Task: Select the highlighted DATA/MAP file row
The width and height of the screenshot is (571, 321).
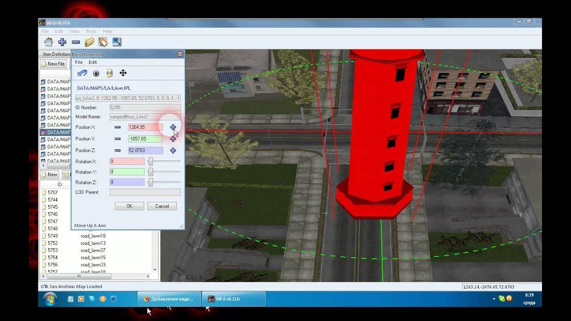Action: point(56,132)
